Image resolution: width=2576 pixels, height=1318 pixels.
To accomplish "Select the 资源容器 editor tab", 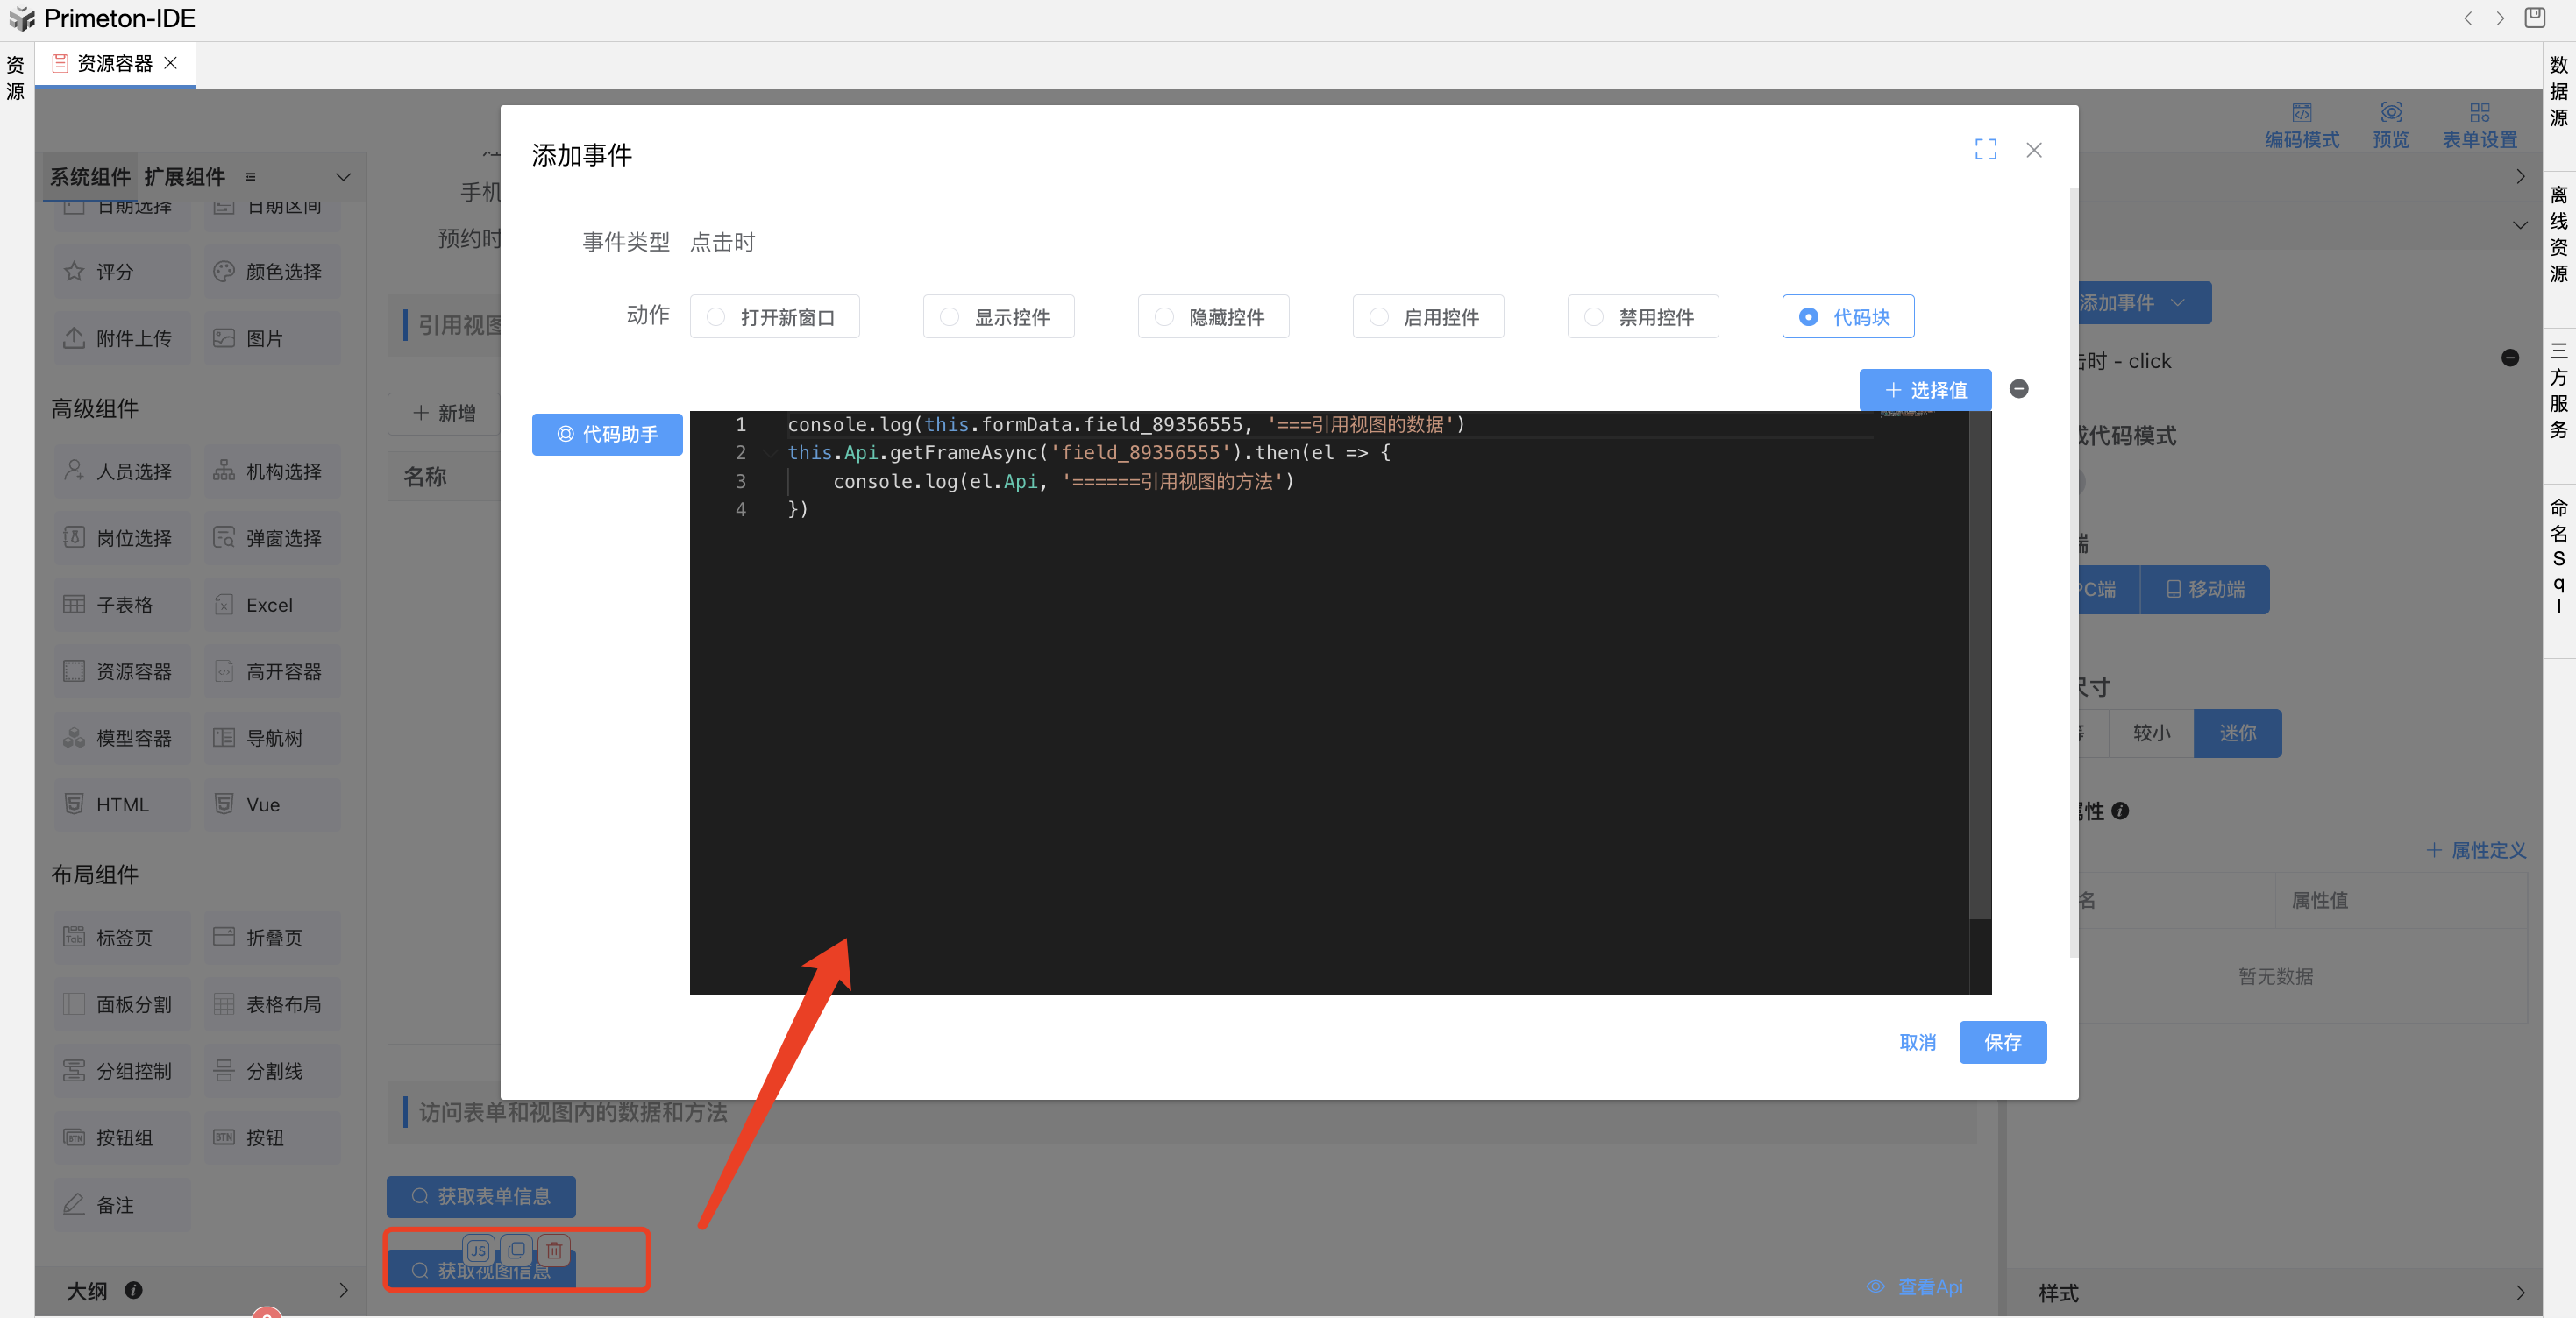I will [x=114, y=64].
